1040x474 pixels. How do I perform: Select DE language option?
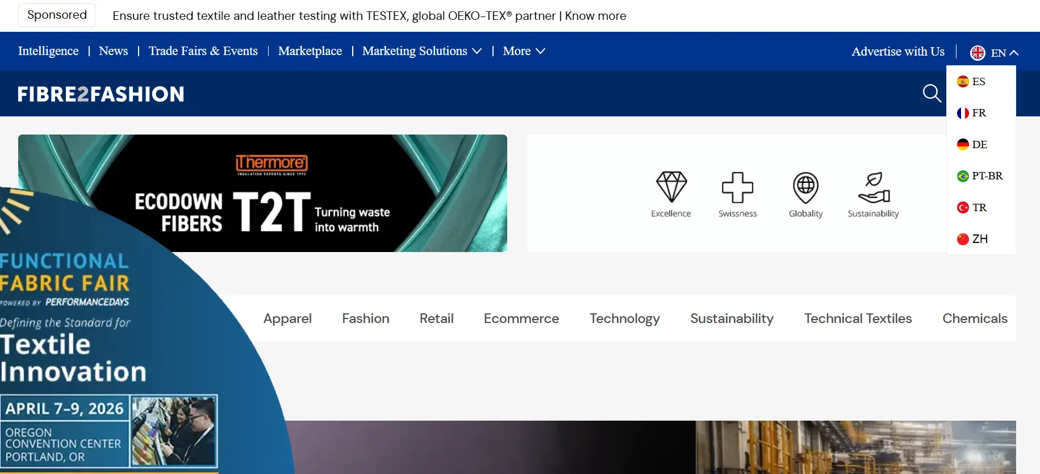pyautogui.click(x=981, y=145)
